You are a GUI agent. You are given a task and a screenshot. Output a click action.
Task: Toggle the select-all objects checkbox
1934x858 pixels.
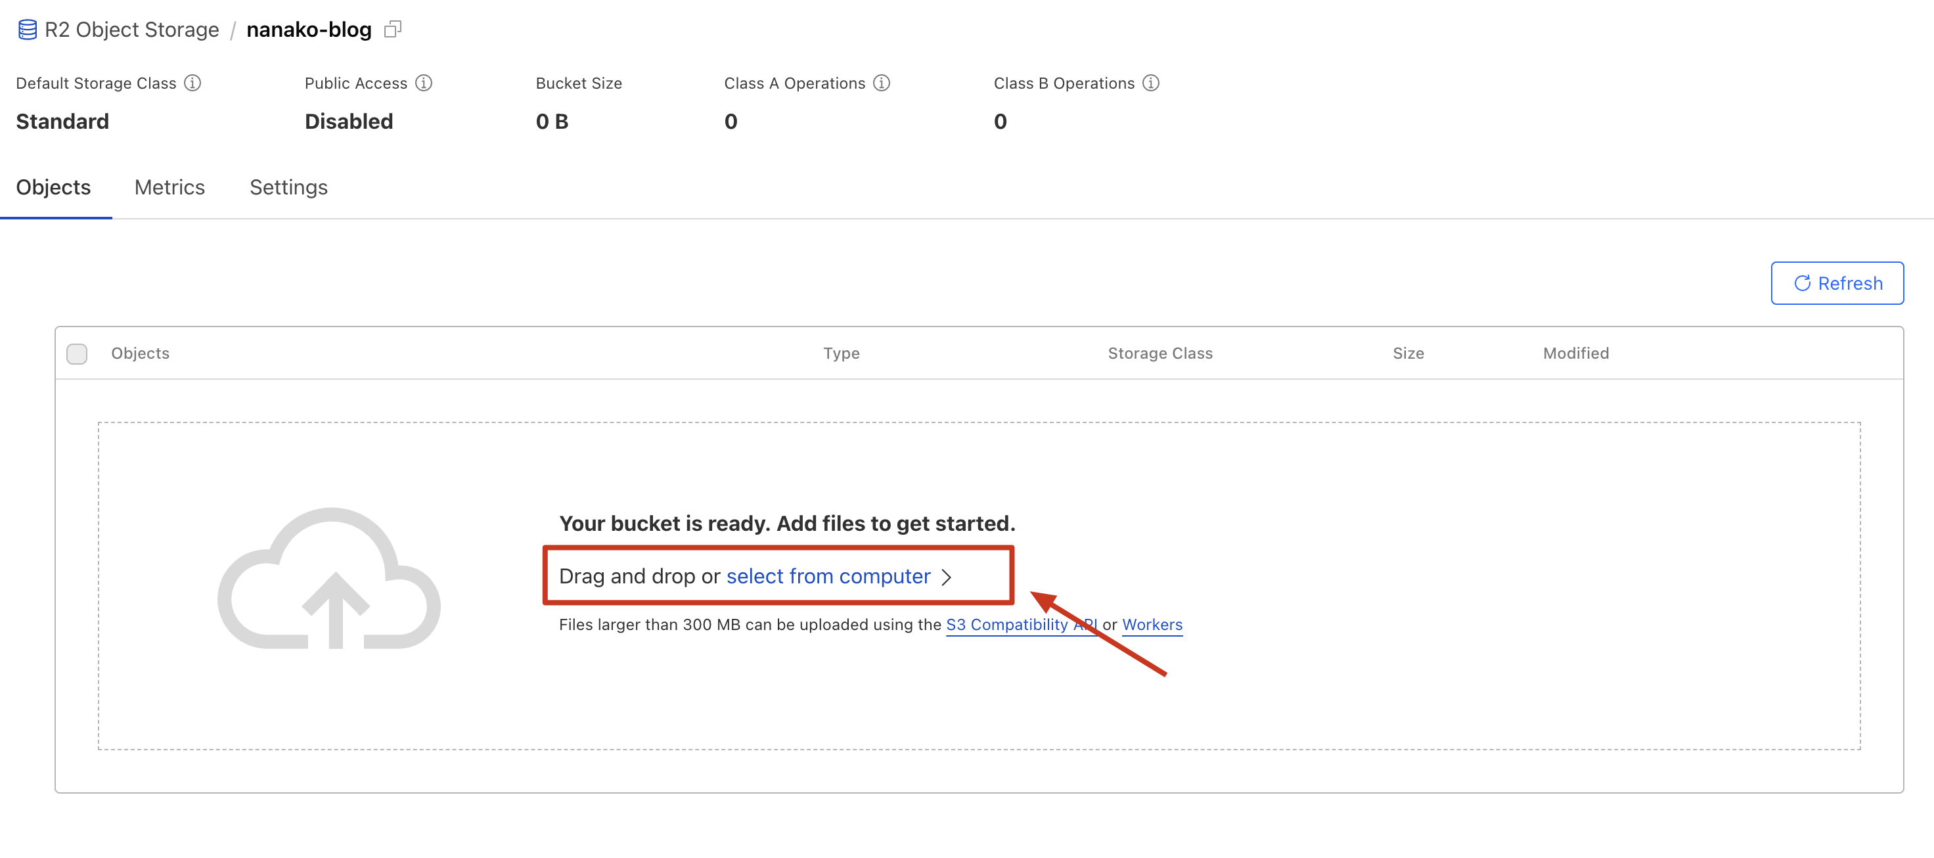[77, 353]
